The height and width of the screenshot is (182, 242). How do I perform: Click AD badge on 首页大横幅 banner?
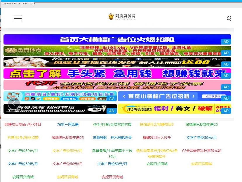point(226,42)
